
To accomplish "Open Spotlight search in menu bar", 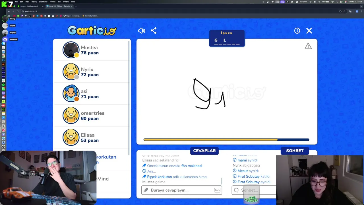I will [x=337, y=2].
